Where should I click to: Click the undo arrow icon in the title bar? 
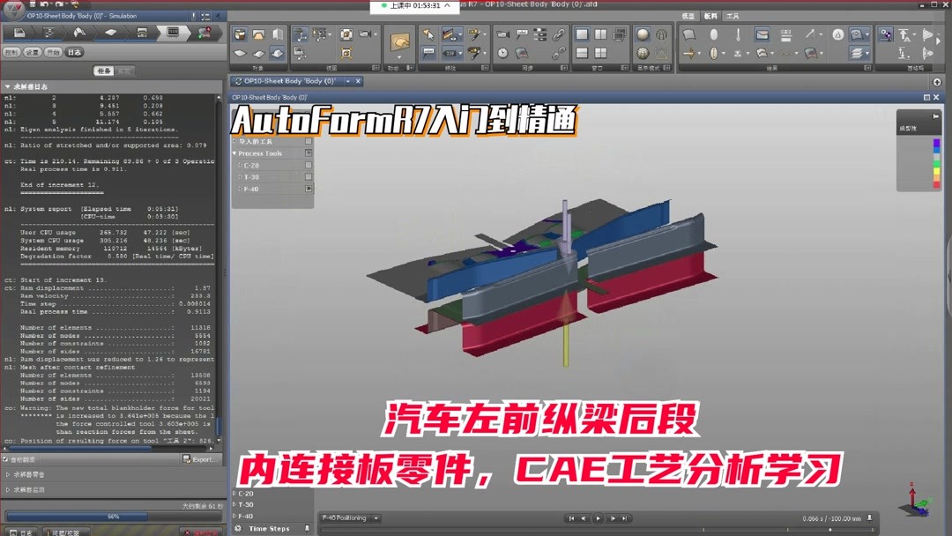pos(43,4)
